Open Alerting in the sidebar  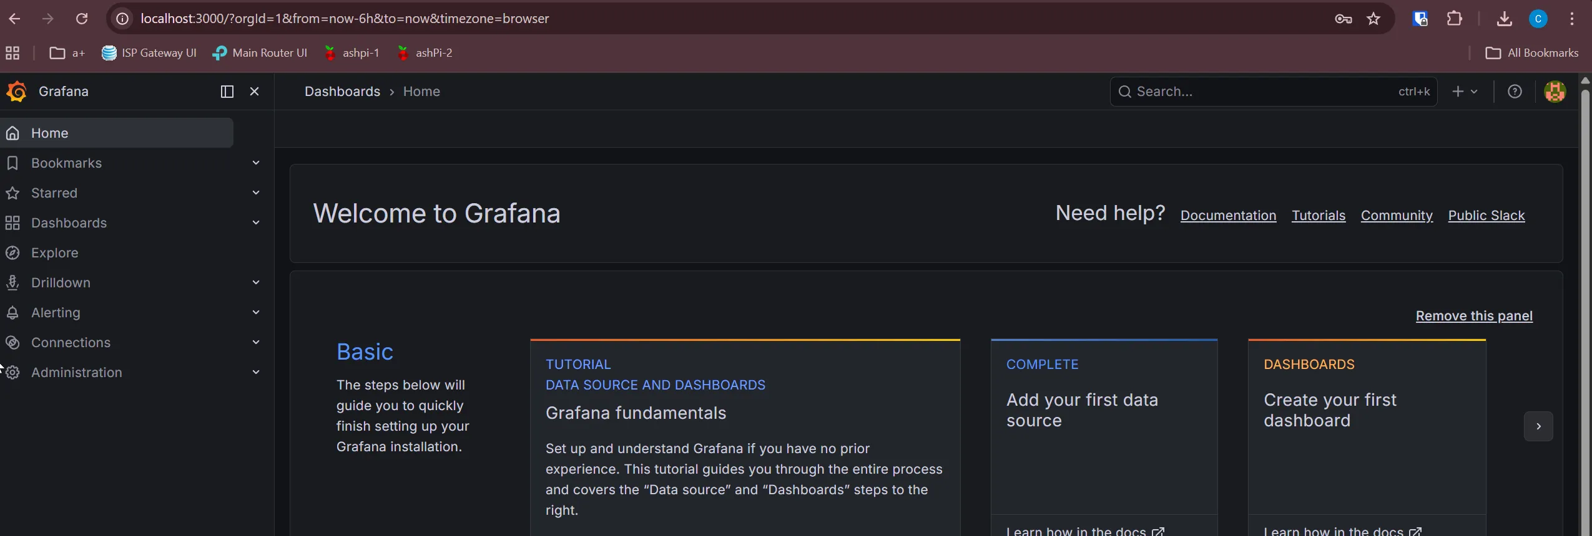point(56,312)
